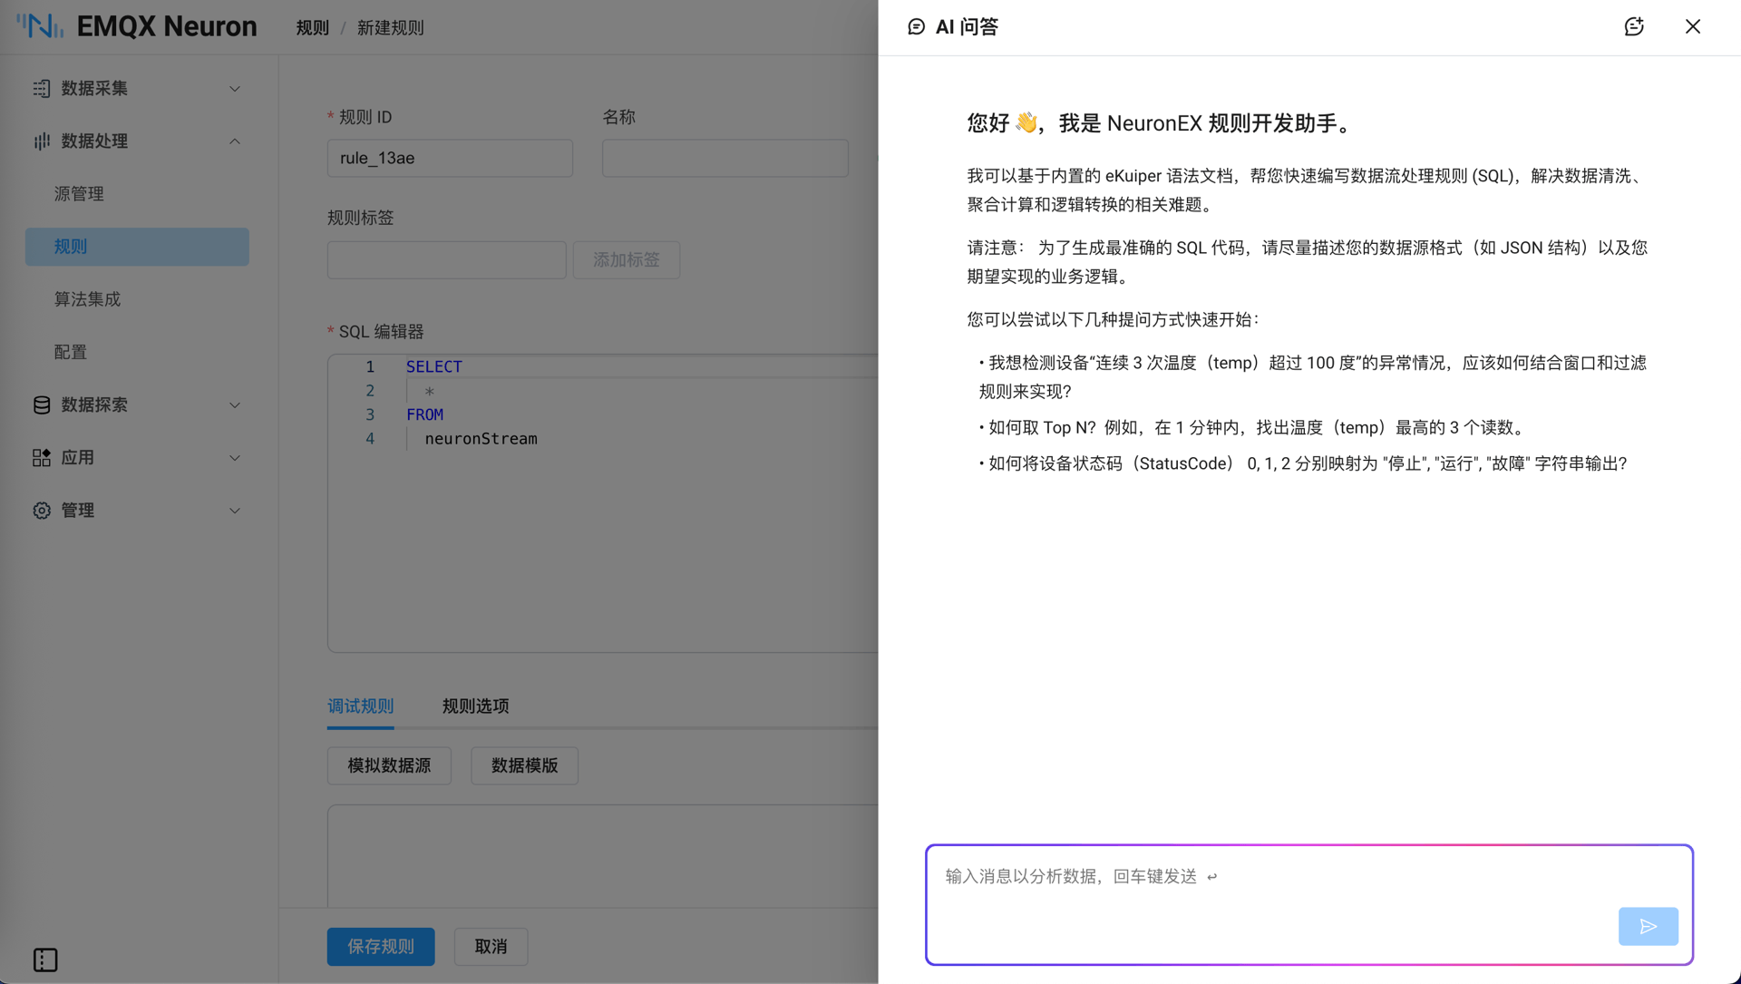
Task: Collapse the 数据处理 section
Action: 235,141
